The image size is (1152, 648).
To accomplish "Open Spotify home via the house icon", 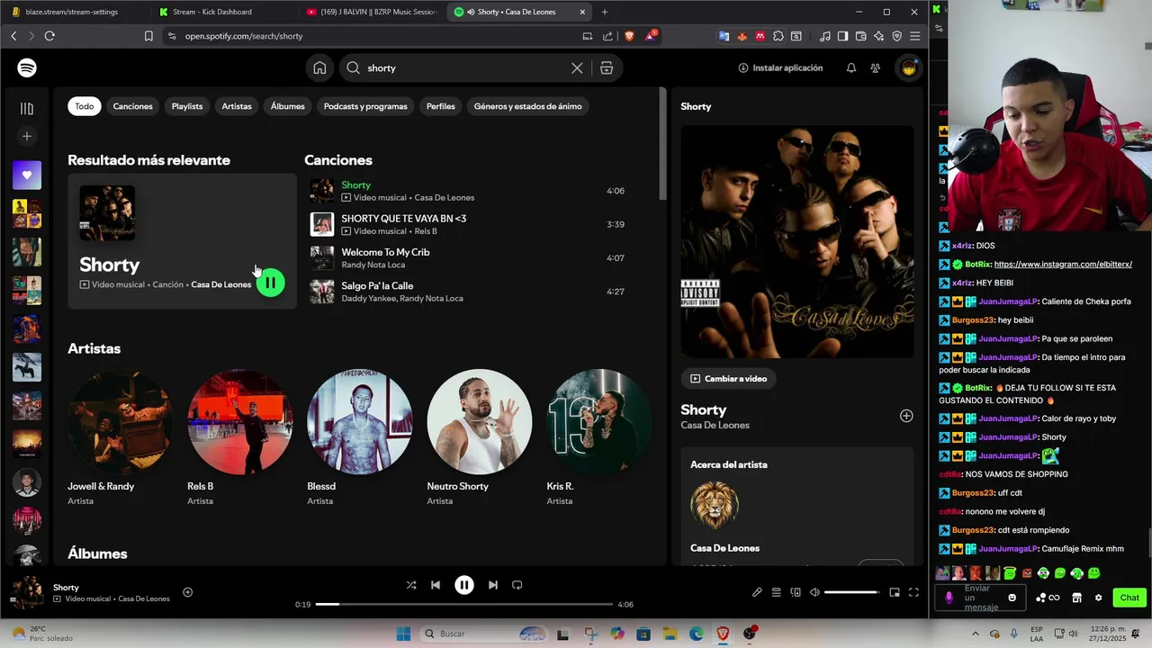I will click(x=319, y=68).
